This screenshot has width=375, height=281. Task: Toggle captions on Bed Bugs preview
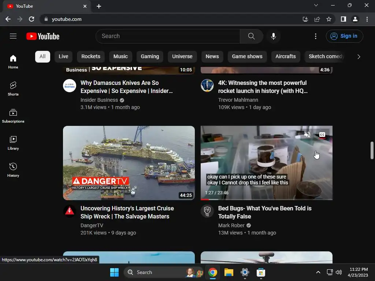click(322, 135)
